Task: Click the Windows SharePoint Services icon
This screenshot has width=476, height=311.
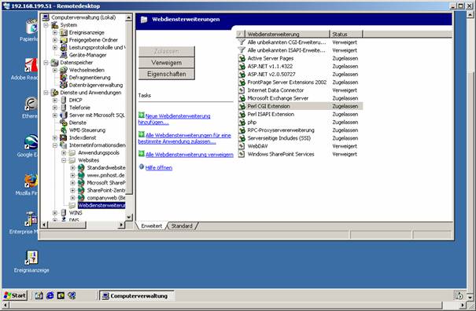Action: tap(242, 154)
